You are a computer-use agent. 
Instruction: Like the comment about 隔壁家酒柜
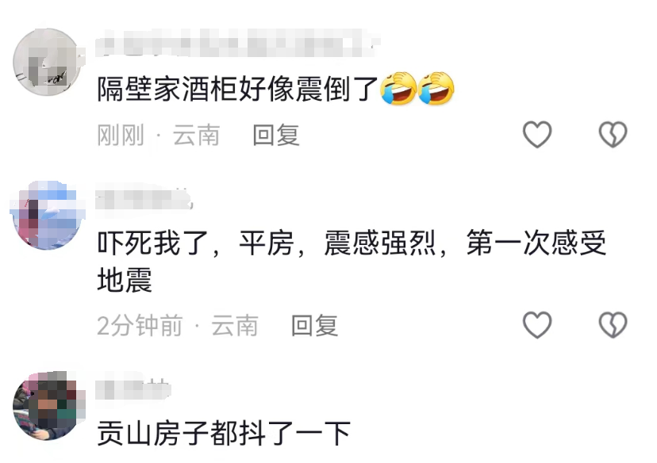tap(537, 134)
